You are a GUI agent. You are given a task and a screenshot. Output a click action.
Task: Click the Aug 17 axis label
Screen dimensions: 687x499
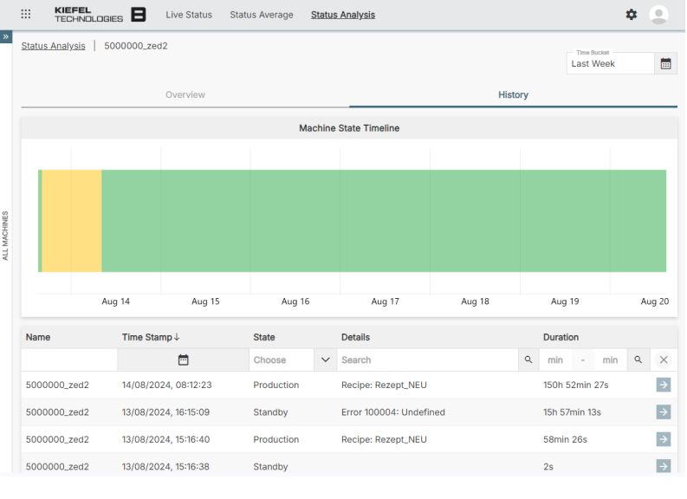(385, 301)
